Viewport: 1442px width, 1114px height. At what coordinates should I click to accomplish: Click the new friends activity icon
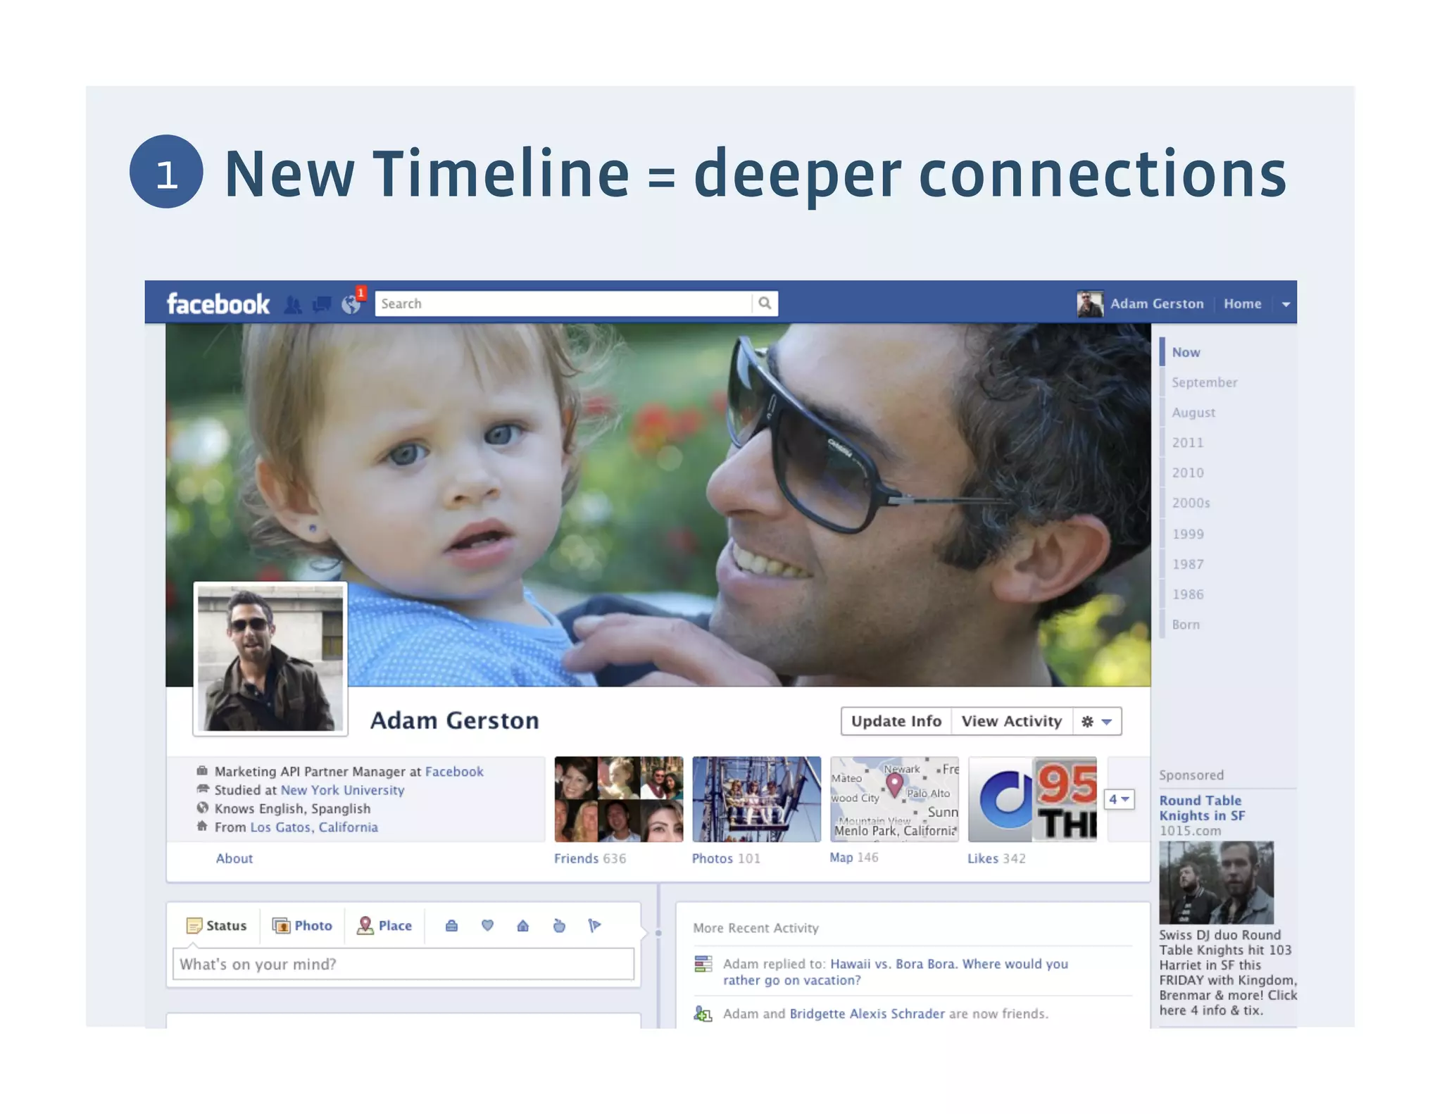click(x=703, y=1014)
